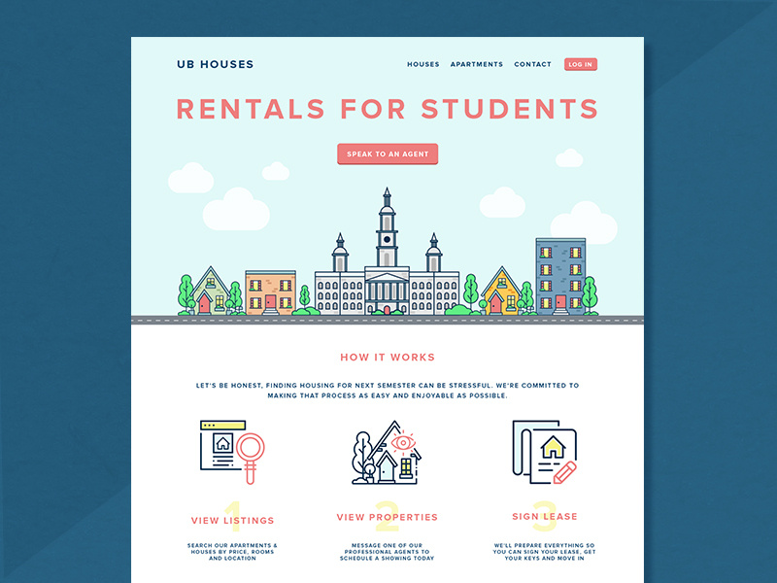Screen dimensions: 777x583
Task: Click the central clock tower building
Action: pyautogui.click(x=387, y=253)
